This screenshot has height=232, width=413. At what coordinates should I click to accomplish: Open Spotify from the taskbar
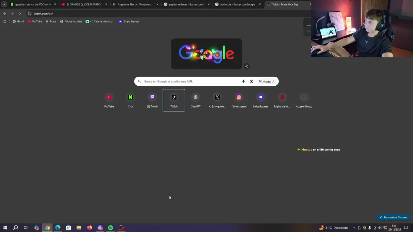111,228
